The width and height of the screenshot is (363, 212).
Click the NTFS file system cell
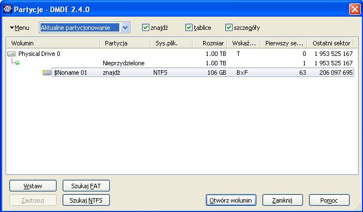tap(160, 73)
